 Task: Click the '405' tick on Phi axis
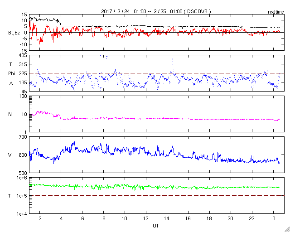click(23, 55)
